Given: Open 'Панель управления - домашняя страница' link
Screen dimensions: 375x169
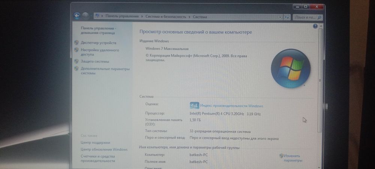Looking at the screenshot, I should 98,30.
